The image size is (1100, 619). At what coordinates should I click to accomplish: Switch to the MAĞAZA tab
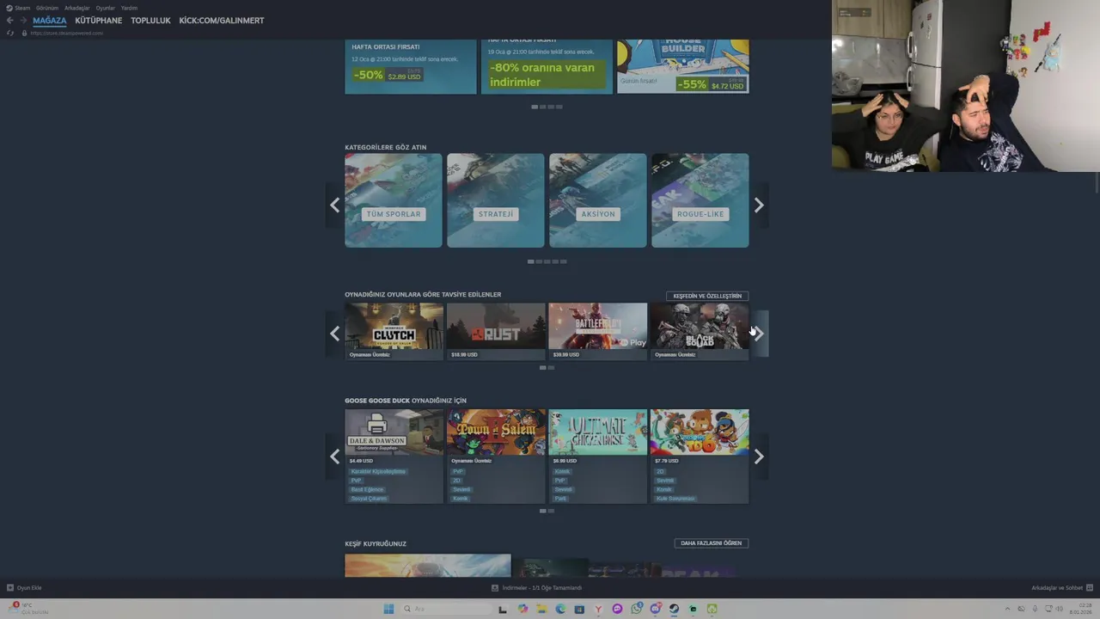(x=50, y=21)
